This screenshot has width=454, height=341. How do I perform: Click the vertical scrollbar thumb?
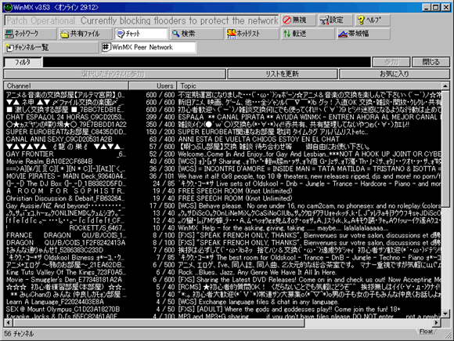[x=445, y=148]
